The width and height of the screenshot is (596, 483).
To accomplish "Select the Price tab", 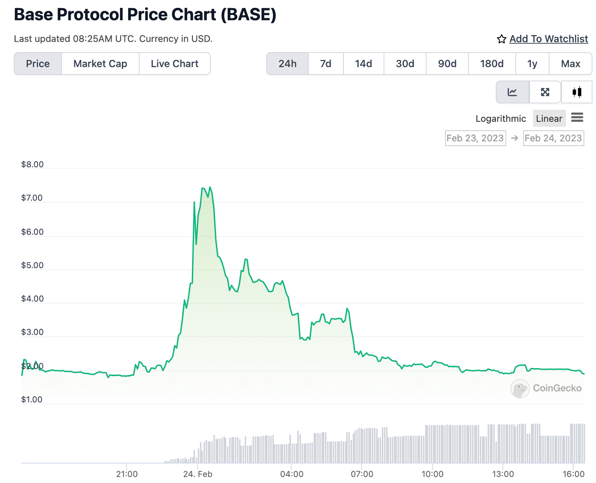I will click(38, 64).
